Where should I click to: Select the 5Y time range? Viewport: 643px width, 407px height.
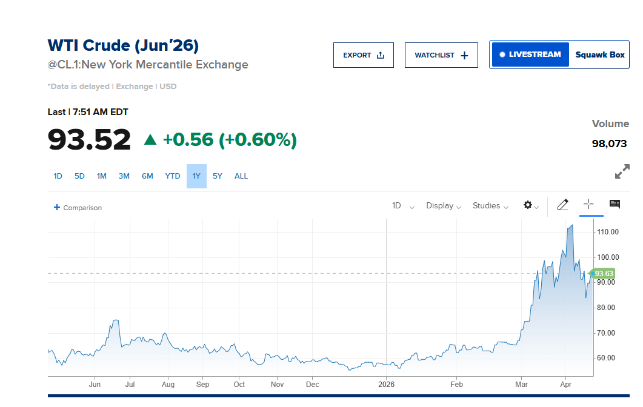[218, 176]
